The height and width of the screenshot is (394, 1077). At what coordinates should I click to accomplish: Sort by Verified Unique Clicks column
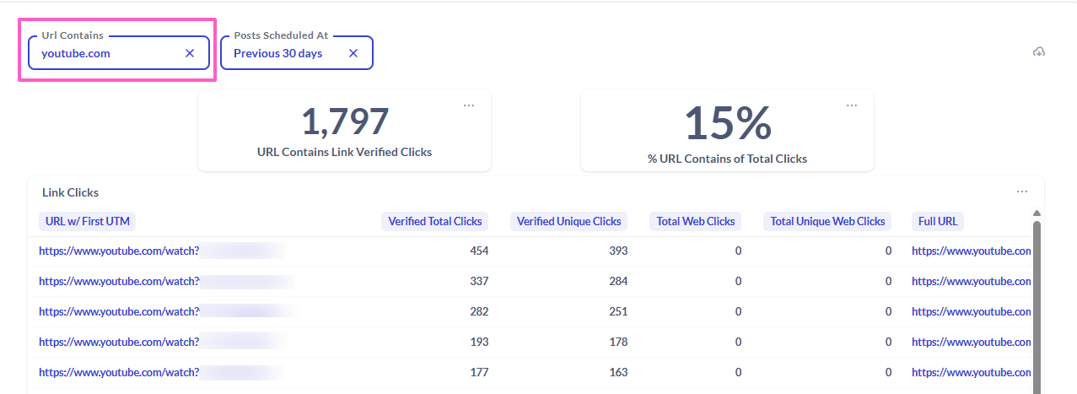568,221
